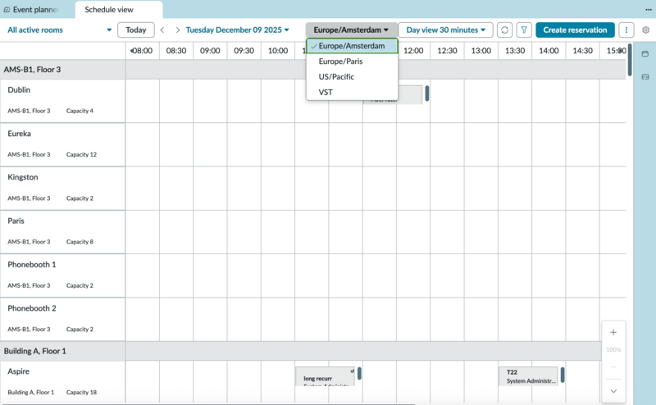Go to next day arrow
This screenshot has width=656, height=405.
tap(177, 30)
